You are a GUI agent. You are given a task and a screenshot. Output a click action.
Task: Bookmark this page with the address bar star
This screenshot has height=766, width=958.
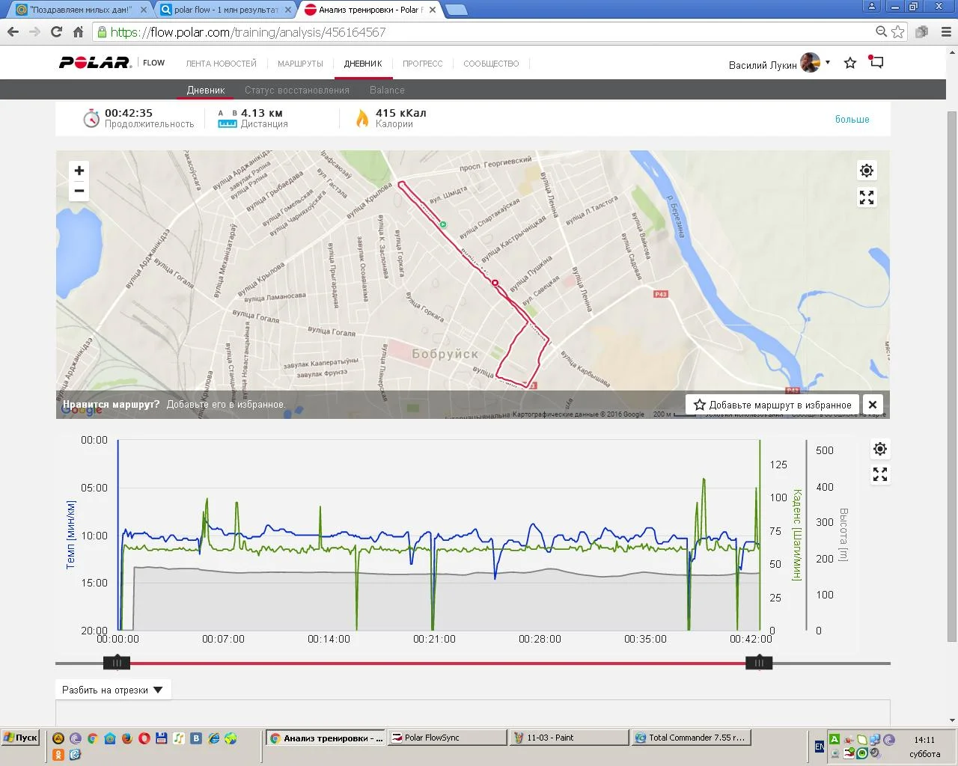coord(898,32)
